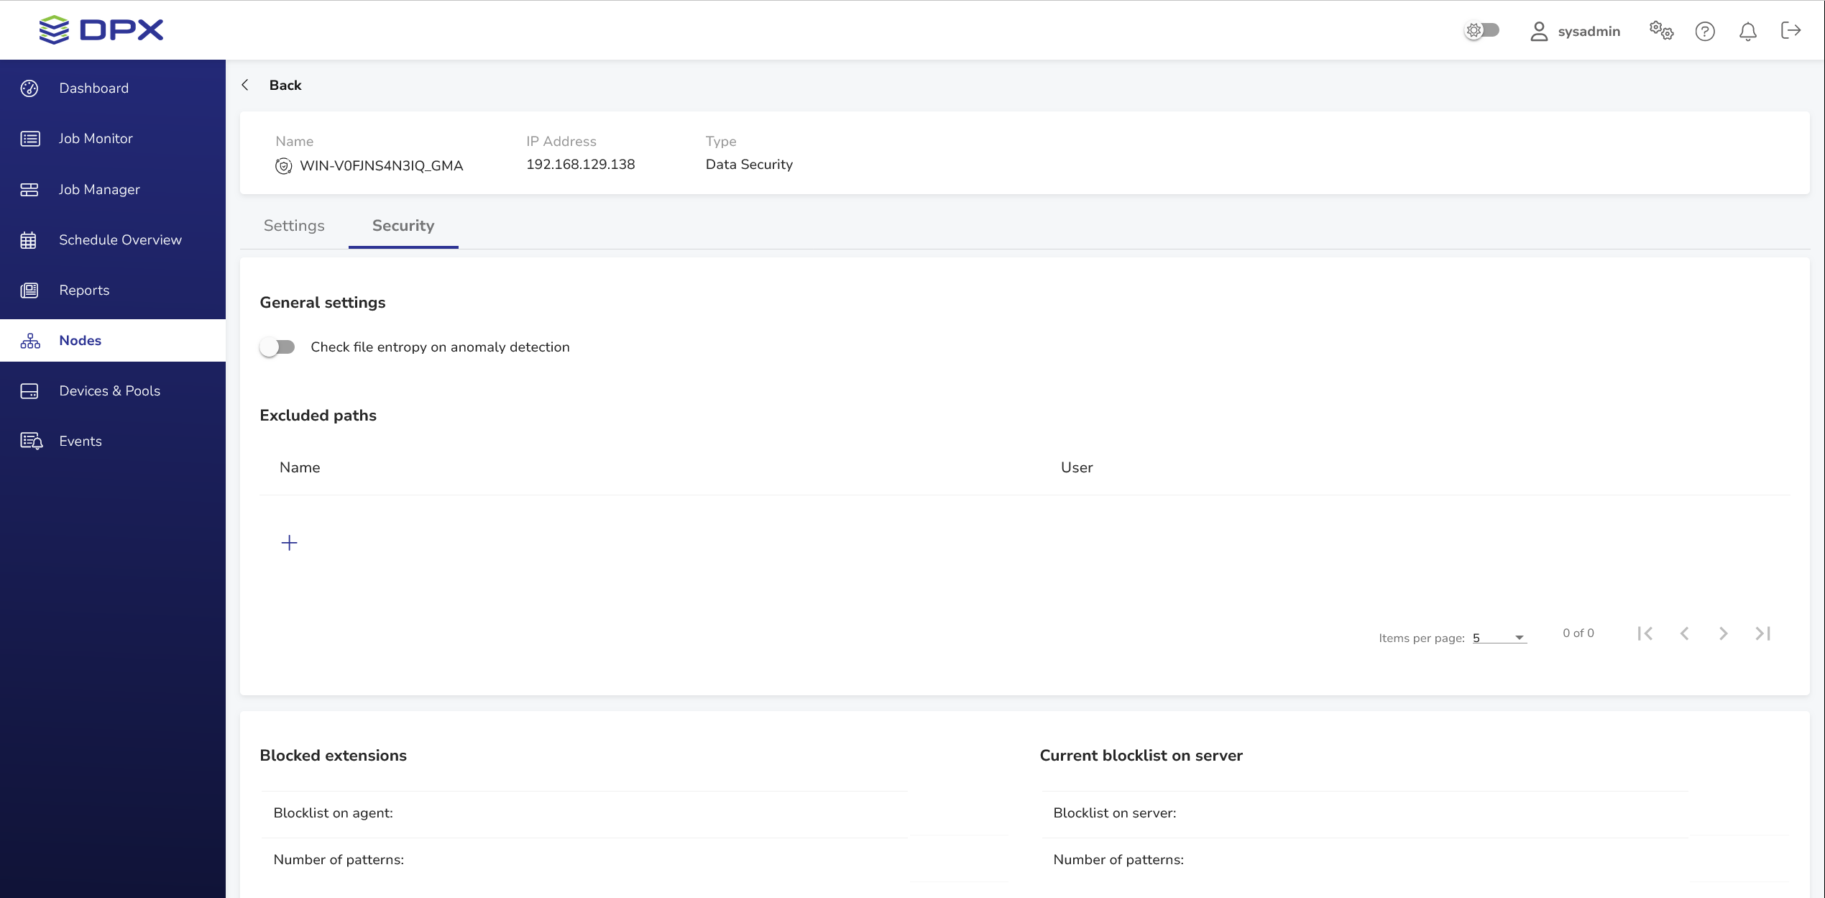Image resolution: width=1825 pixels, height=898 pixels.
Task: Click the logout icon
Action: tap(1790, 30)
